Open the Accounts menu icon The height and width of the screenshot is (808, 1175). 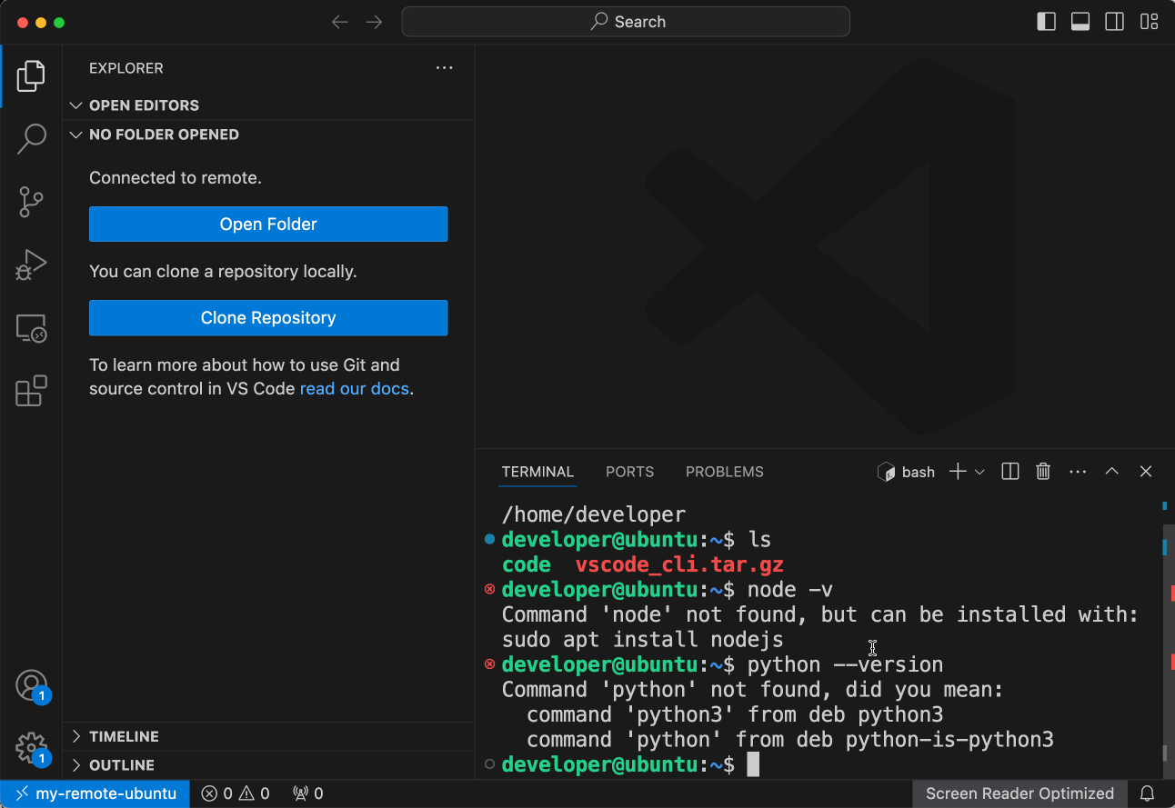[x=31, y=686]
